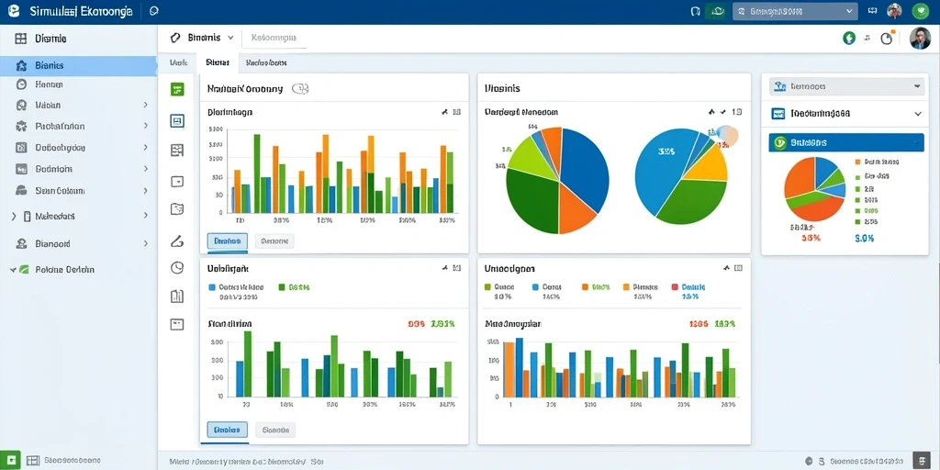Expand the tree arrow left of the phone-icon row

point(14,216)
